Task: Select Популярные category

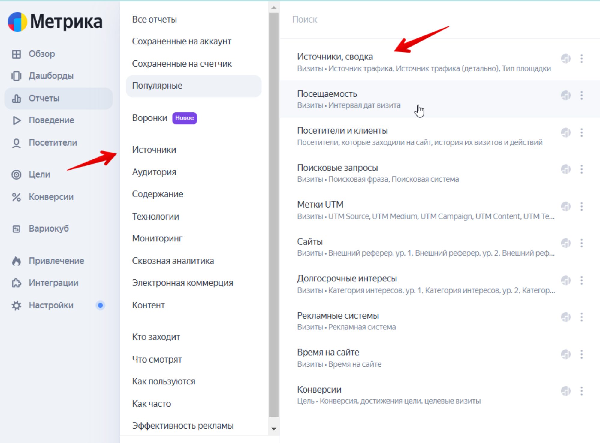Action: coord(194,86)
